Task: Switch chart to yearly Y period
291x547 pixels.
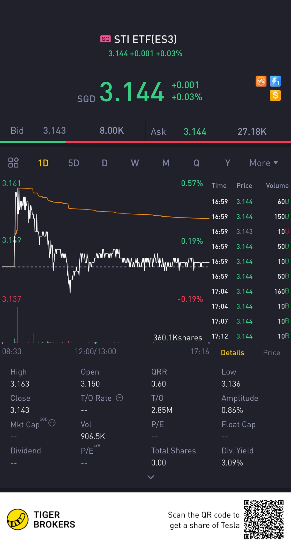Action: [x=227, y=163]
